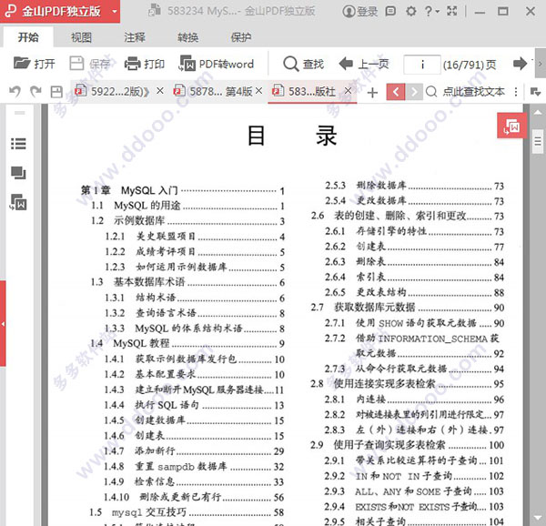
Task: Switch to the 注释 ribbon tab
Action: click(x=135, y=37)
